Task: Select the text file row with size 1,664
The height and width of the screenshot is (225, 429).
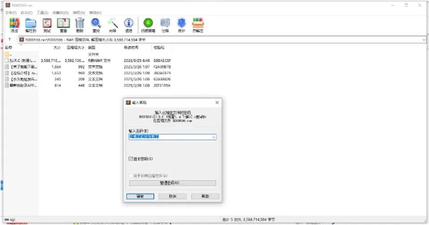Action: [x=88, y=66]
